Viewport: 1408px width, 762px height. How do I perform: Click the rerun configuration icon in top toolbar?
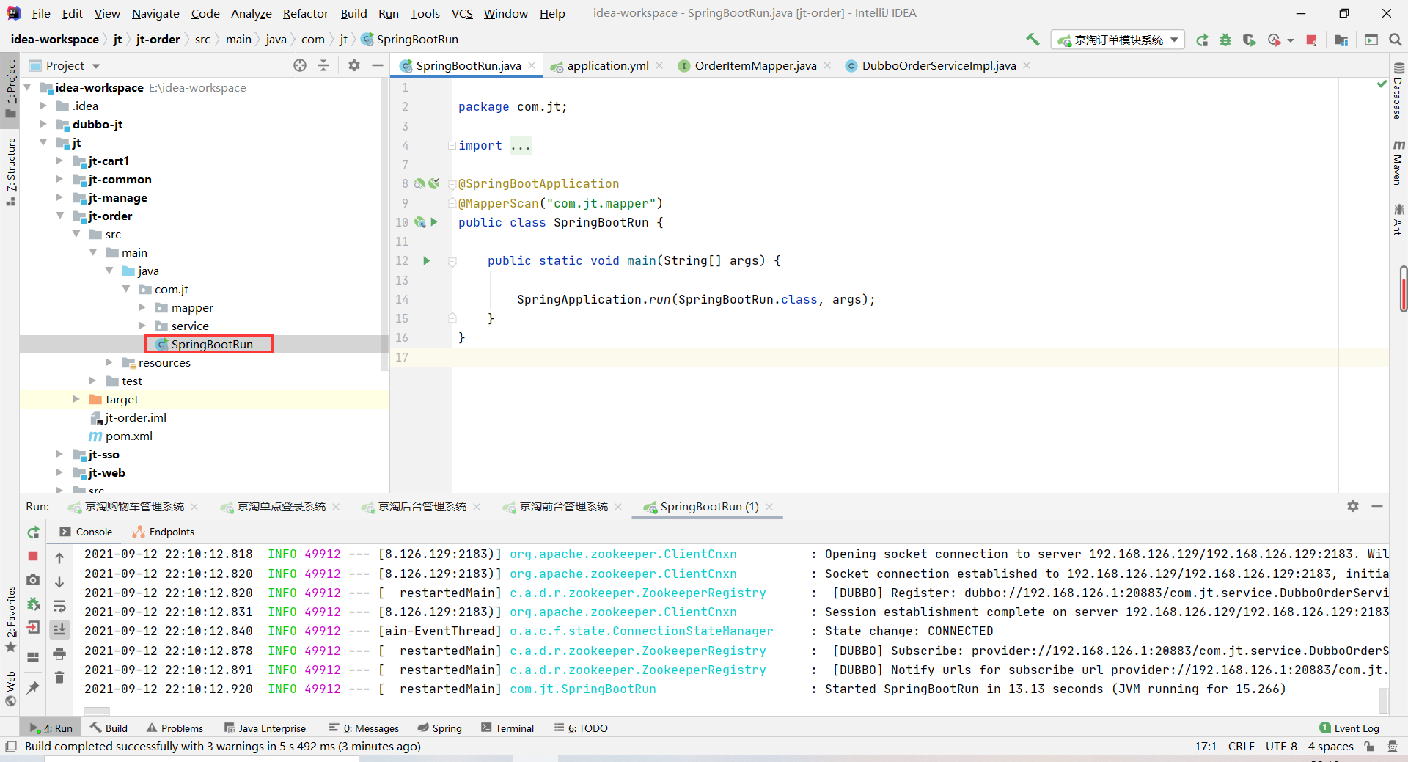pos(1202,40)
